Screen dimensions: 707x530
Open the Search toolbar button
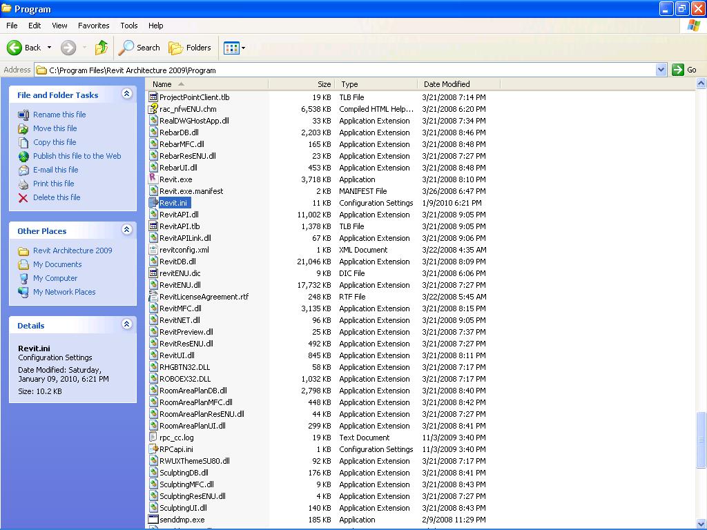139,48
